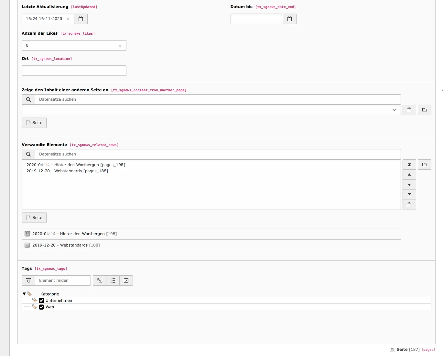Uncheck the Unternehmen category
This screenshot has height=356, width=443.
tap(41, 300)
